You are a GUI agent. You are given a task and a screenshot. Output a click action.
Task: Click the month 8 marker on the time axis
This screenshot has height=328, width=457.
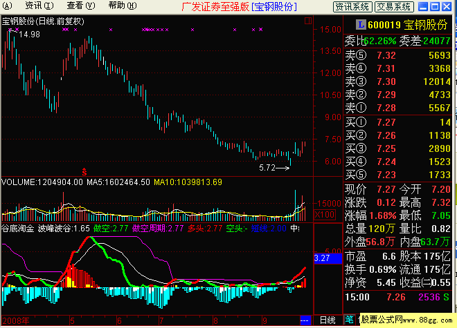pyautogui.click(x=215, y=320)
